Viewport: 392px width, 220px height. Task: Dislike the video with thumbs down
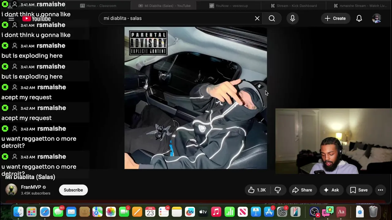tap(278, 190)
